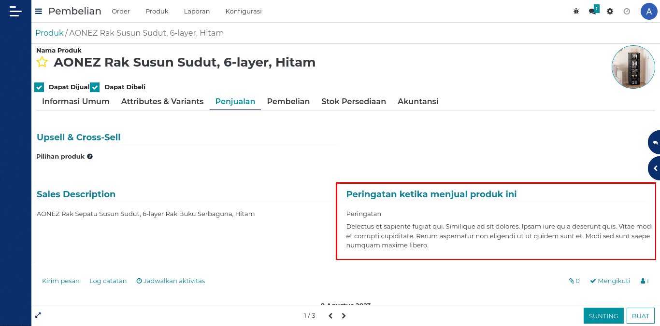Open the debug bug icon
The height and width of the screenshot is (326, 660).
pyautogui.click(x=576, y=11)
